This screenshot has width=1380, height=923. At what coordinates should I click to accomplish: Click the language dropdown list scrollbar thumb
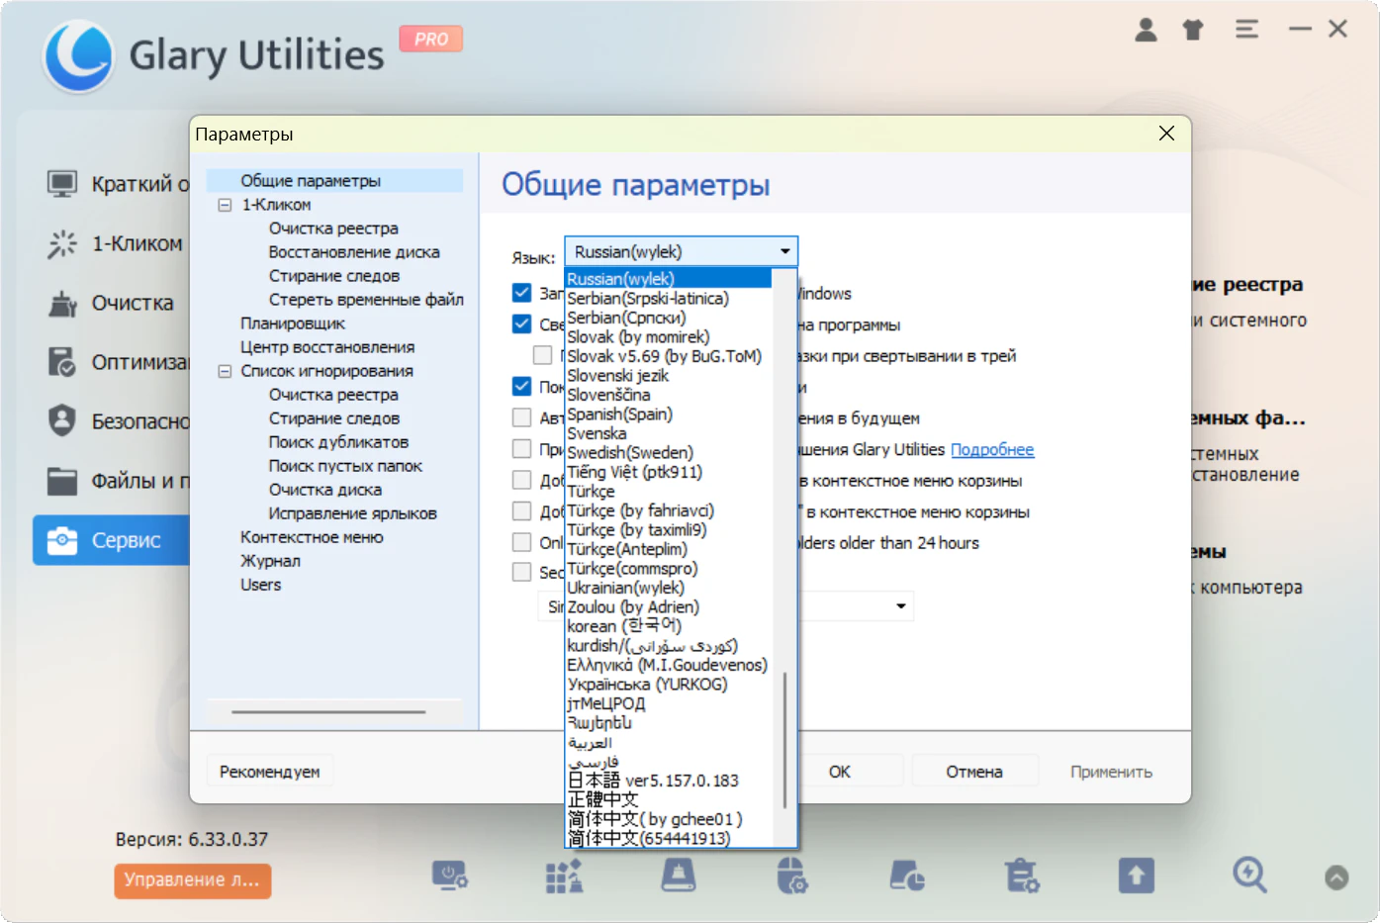784,740
